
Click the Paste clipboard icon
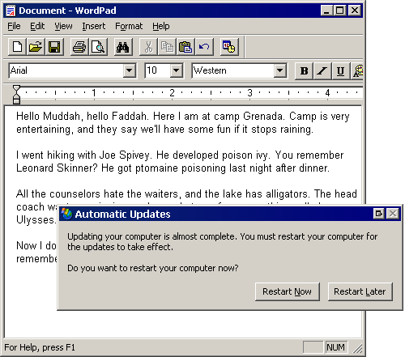click(185, 47)
